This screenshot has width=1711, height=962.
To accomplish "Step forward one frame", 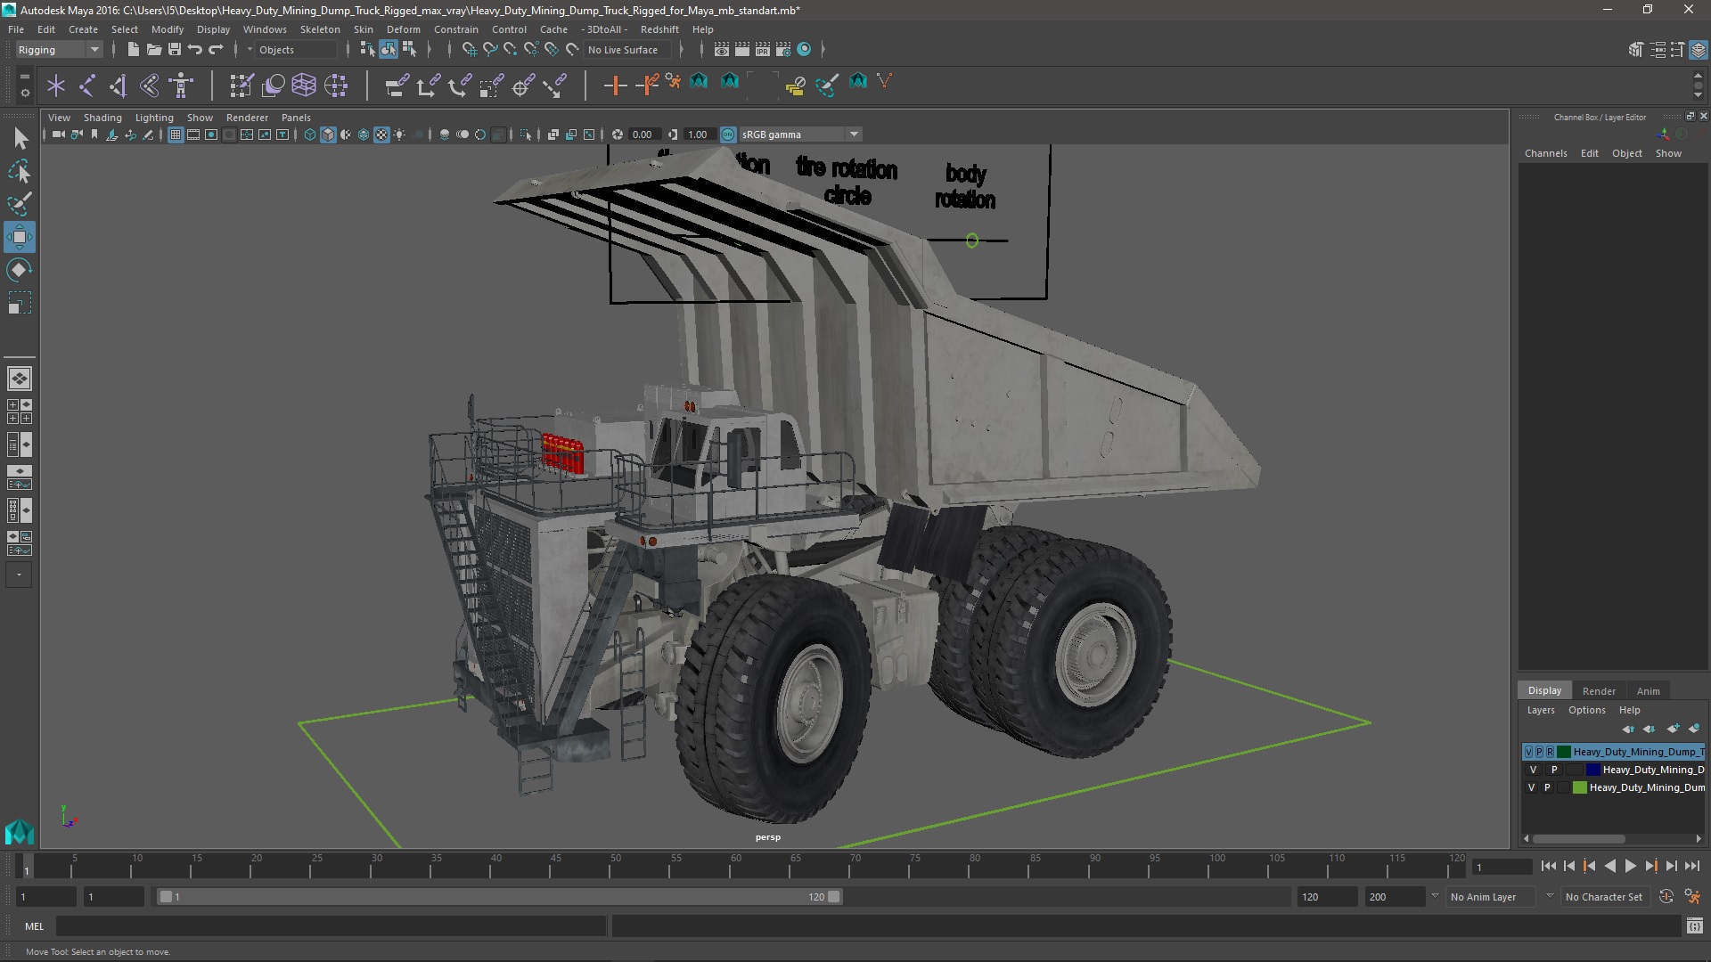I will pos(1671,866).
